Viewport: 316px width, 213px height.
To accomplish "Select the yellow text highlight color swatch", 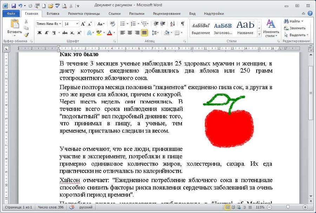I will [99, 34].
